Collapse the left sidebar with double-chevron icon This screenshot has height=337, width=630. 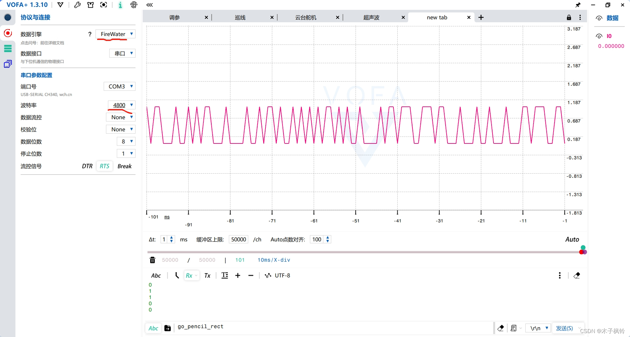149,5
